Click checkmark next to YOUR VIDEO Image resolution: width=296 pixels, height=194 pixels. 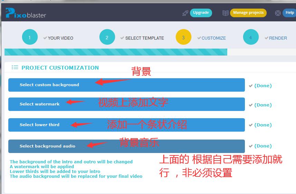pyautogui.click(x=45, y=38)
